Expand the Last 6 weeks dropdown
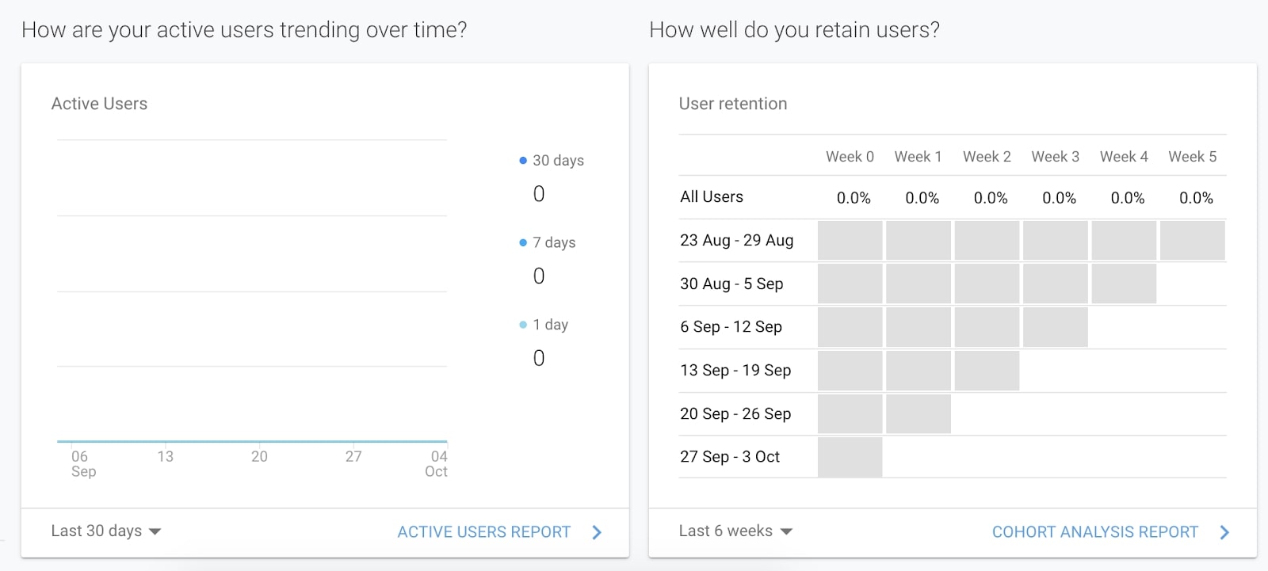Screen dimensions: 1268x571 click(735, 531)
